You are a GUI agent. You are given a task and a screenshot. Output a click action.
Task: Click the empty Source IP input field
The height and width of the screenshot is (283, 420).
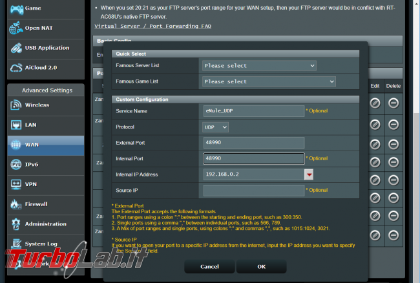pyautogui.click(x=254, y=191)
